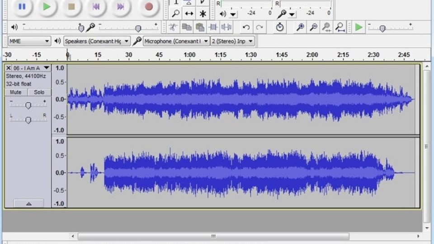Cut selection with the scissors icon

coord(173,27)
